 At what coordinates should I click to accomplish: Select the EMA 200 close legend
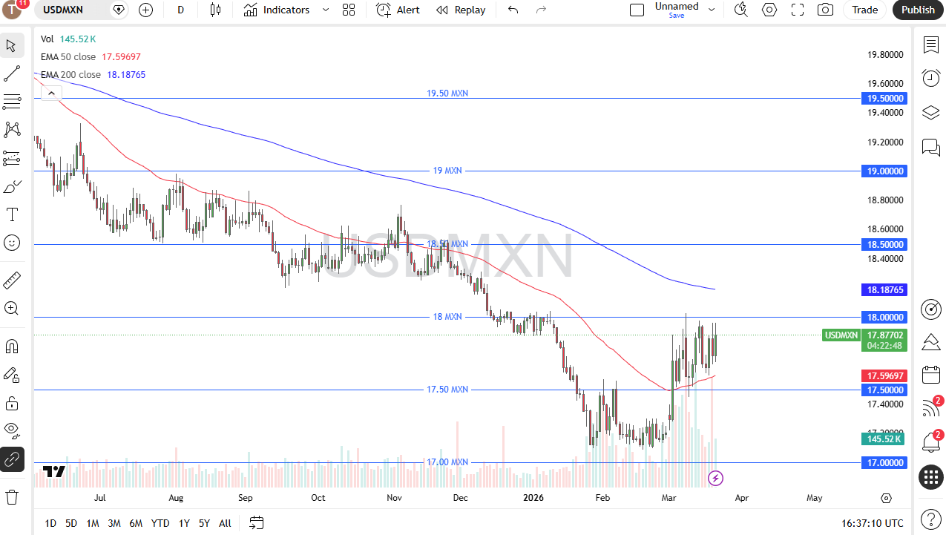(x=70, y=74)
